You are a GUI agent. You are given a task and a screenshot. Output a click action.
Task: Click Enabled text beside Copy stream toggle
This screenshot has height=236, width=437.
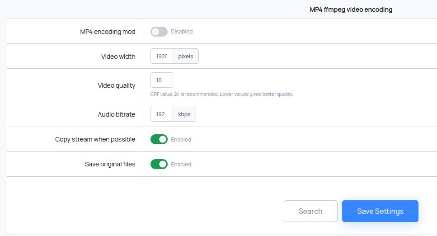pyautogui.click(x=181, y=140)
